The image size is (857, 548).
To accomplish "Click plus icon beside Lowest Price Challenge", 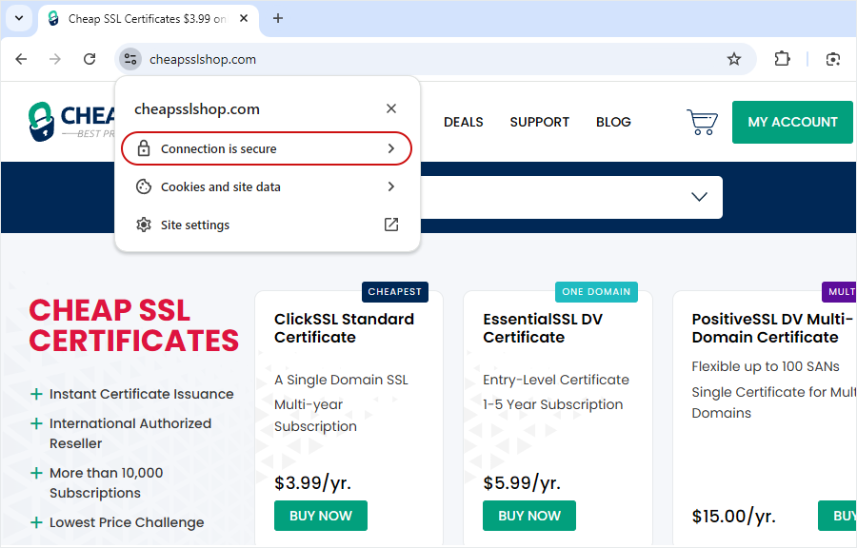I will (36, 522).
